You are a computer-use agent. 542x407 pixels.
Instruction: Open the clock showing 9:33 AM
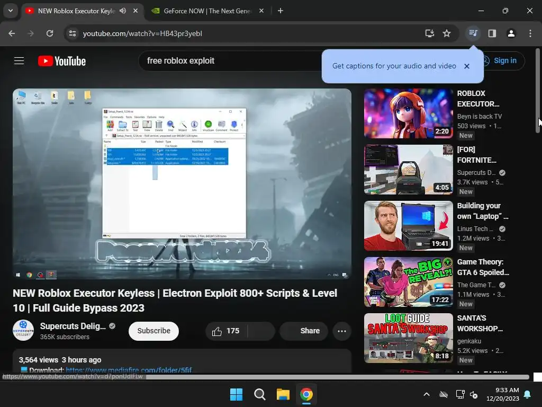coord(503,394)
